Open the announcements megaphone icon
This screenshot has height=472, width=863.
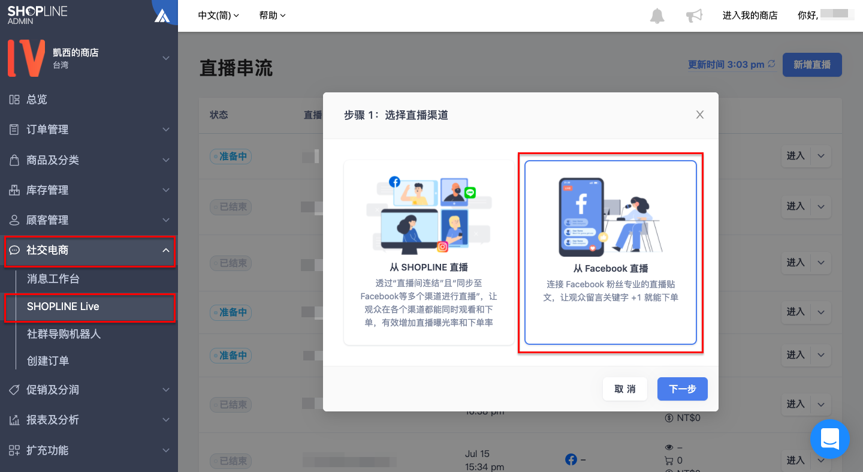click(x=694, y=16)
